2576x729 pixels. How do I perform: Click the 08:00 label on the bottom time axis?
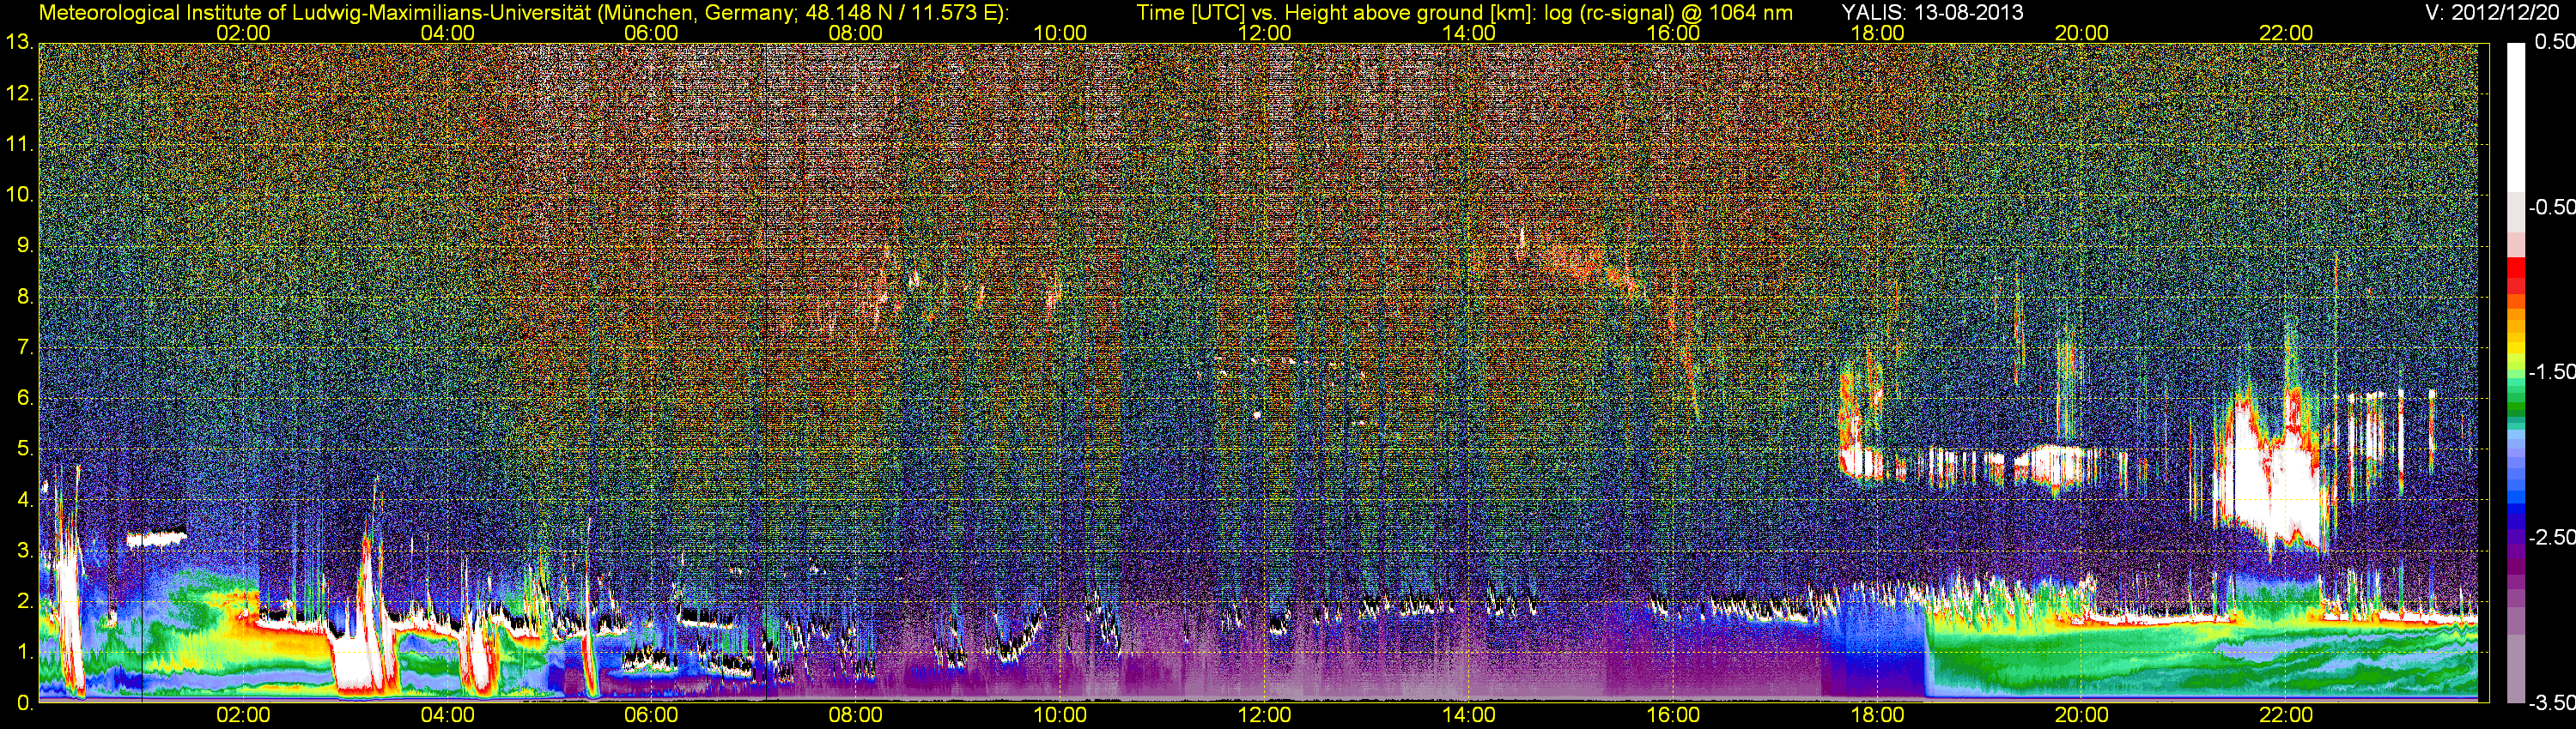tap(856, 715)
